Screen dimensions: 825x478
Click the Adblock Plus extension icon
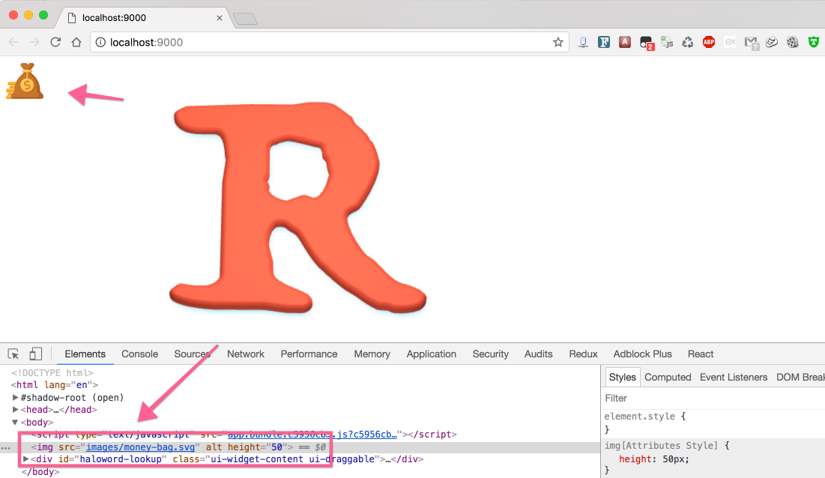tap(708, 43)
